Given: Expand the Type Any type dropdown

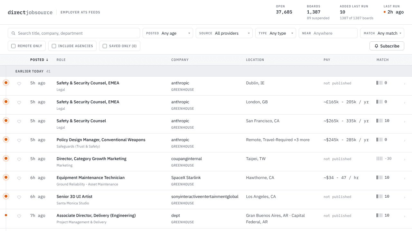Looking at the screenshot, I should 276,33.
